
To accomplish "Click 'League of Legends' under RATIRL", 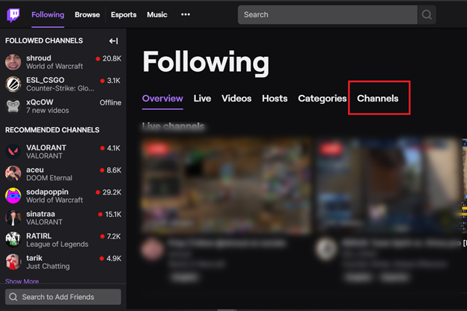I will pyautogui.click(x=57, y=244).
